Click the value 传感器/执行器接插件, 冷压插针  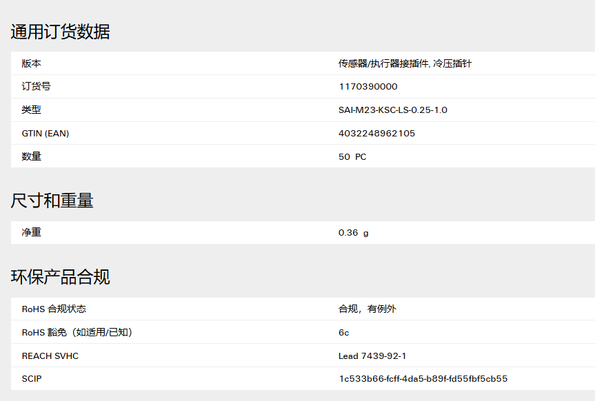point(405,63)
